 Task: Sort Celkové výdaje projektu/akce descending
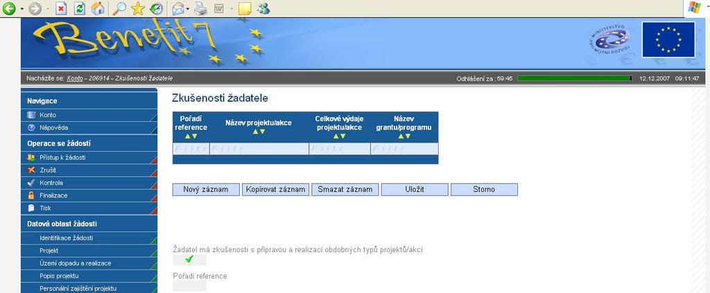pyautogui.click(x=343, y=136)
